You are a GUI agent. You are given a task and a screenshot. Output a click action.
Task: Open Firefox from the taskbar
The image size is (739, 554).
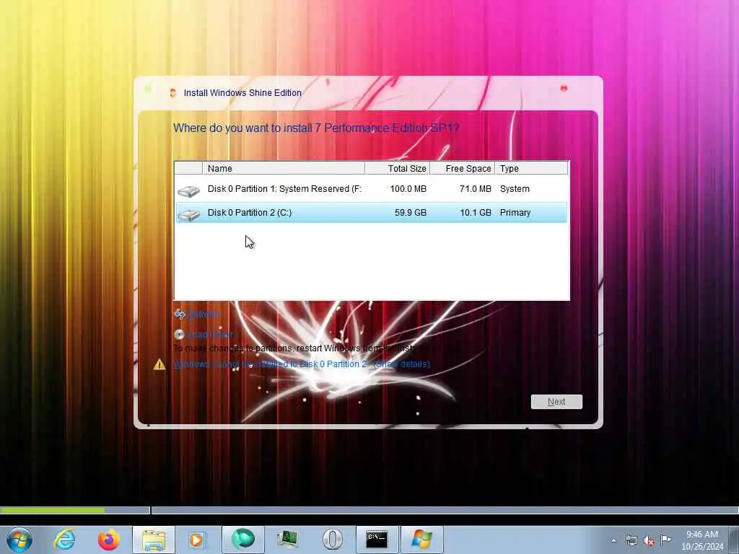pos(109,540)
